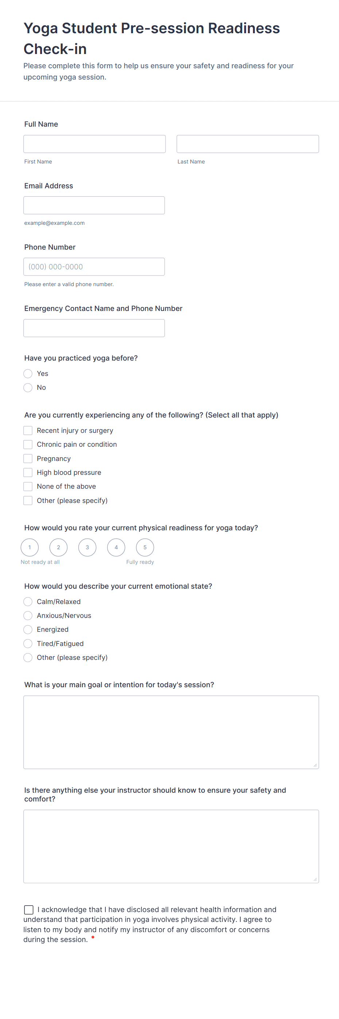The width and height of the screenshot is (339, 1019).
Task: Check None of the above
Action: click(28, 486)
